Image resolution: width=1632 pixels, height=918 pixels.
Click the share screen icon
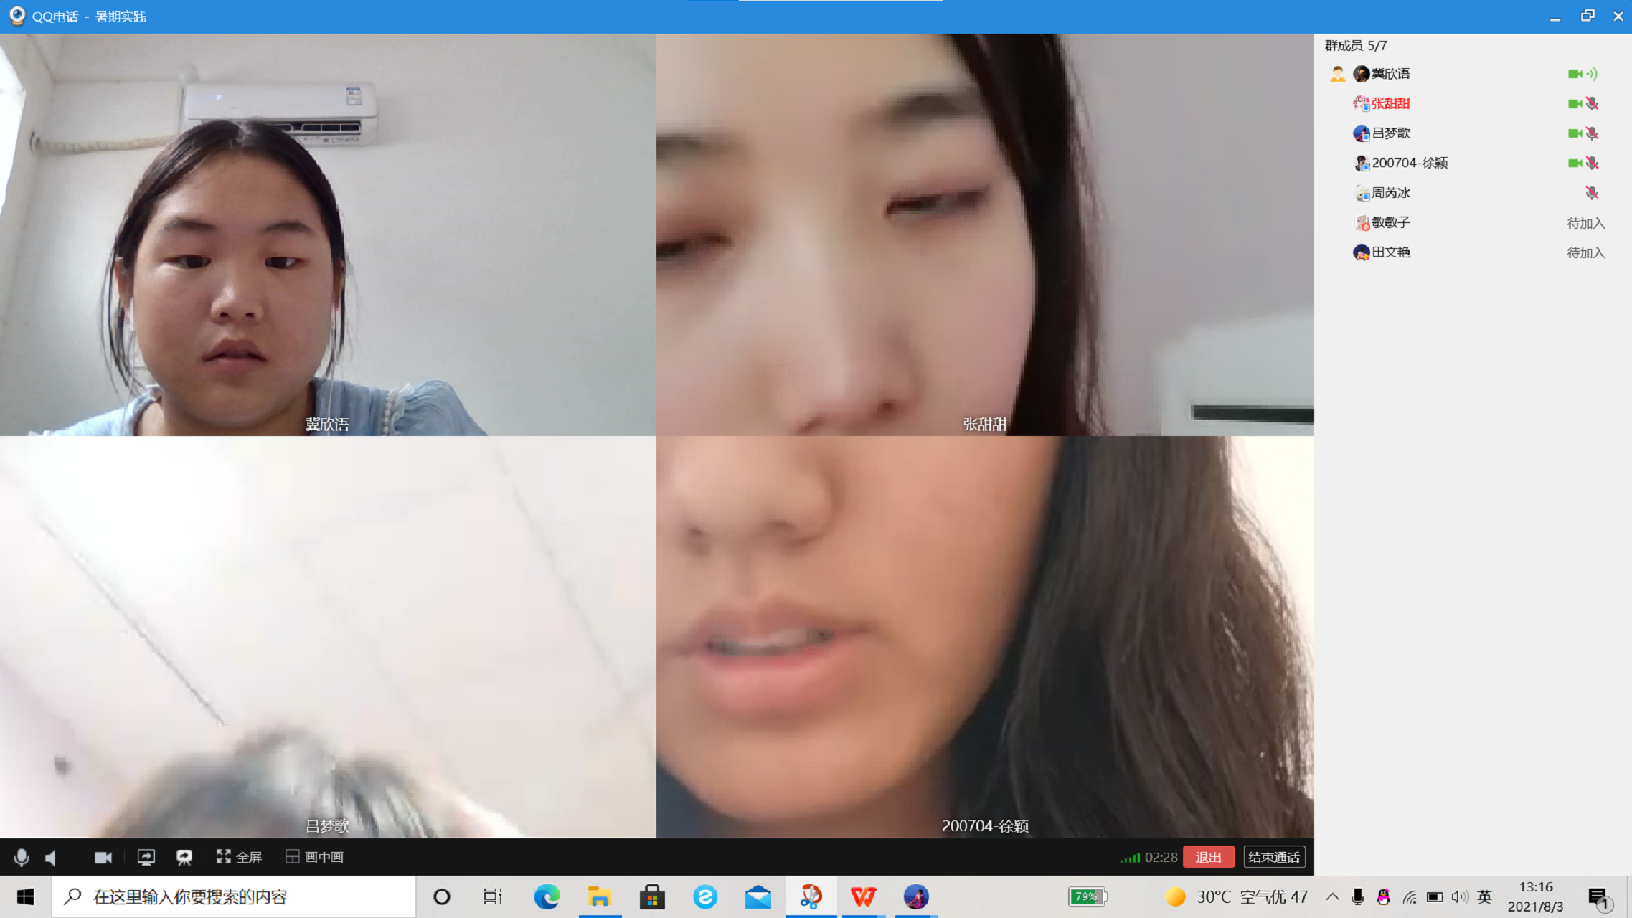coord(146,857)
